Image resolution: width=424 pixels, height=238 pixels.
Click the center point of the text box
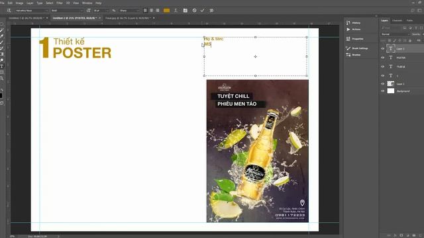click(x=256, y=57)
